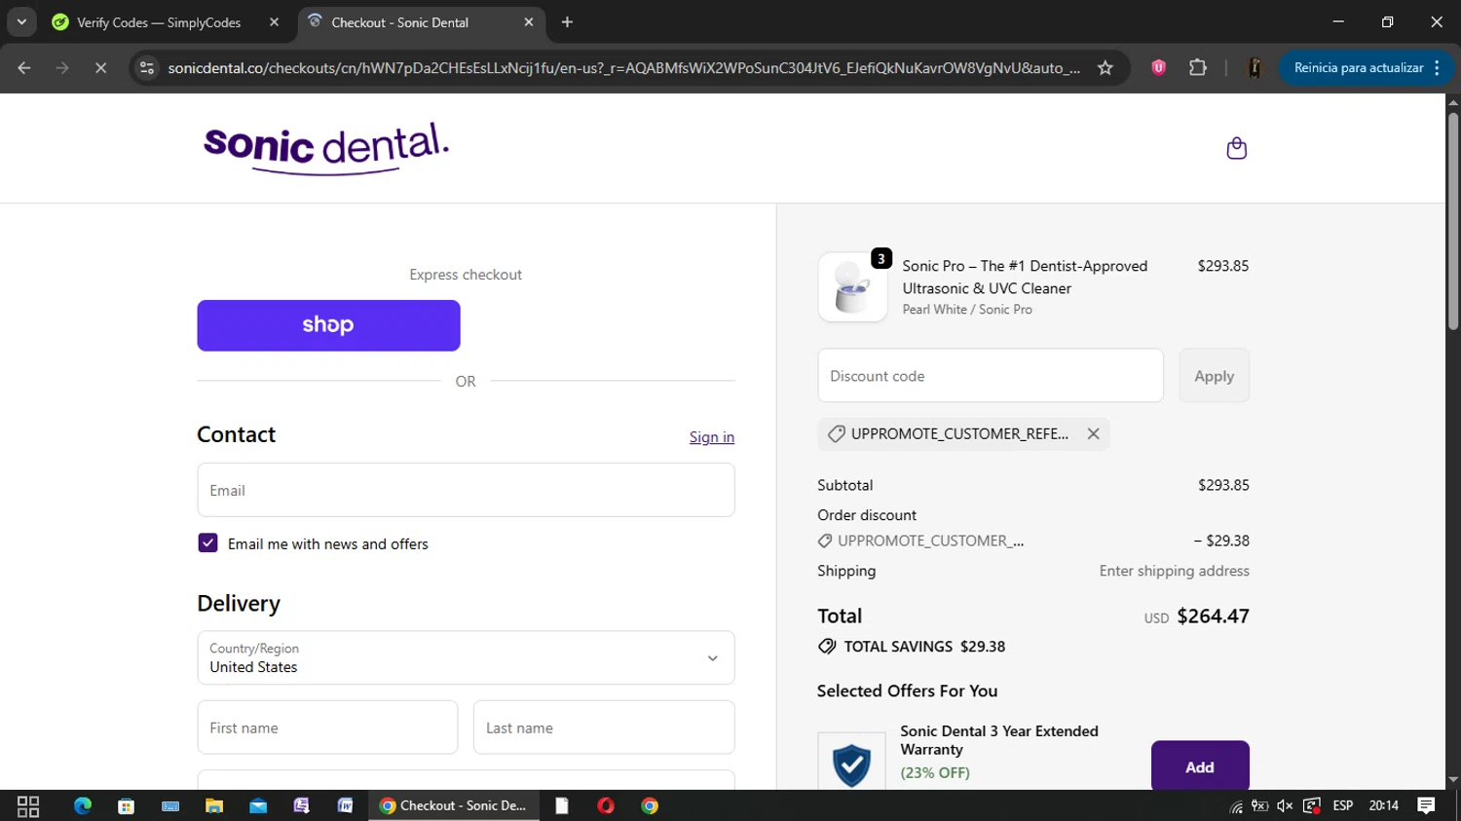Screen dimensions: 1461x821
Task: Pay with Shop express checkout
Action: click(x=328, y=325)
